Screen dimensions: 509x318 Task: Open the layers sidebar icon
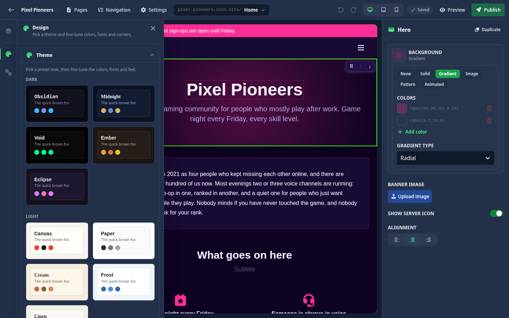(8, 31)
